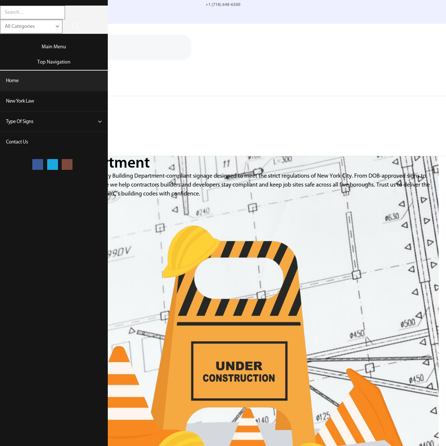Select Contact Us in the sidebar
Viewport: 446px width, 446px height.
17,142
